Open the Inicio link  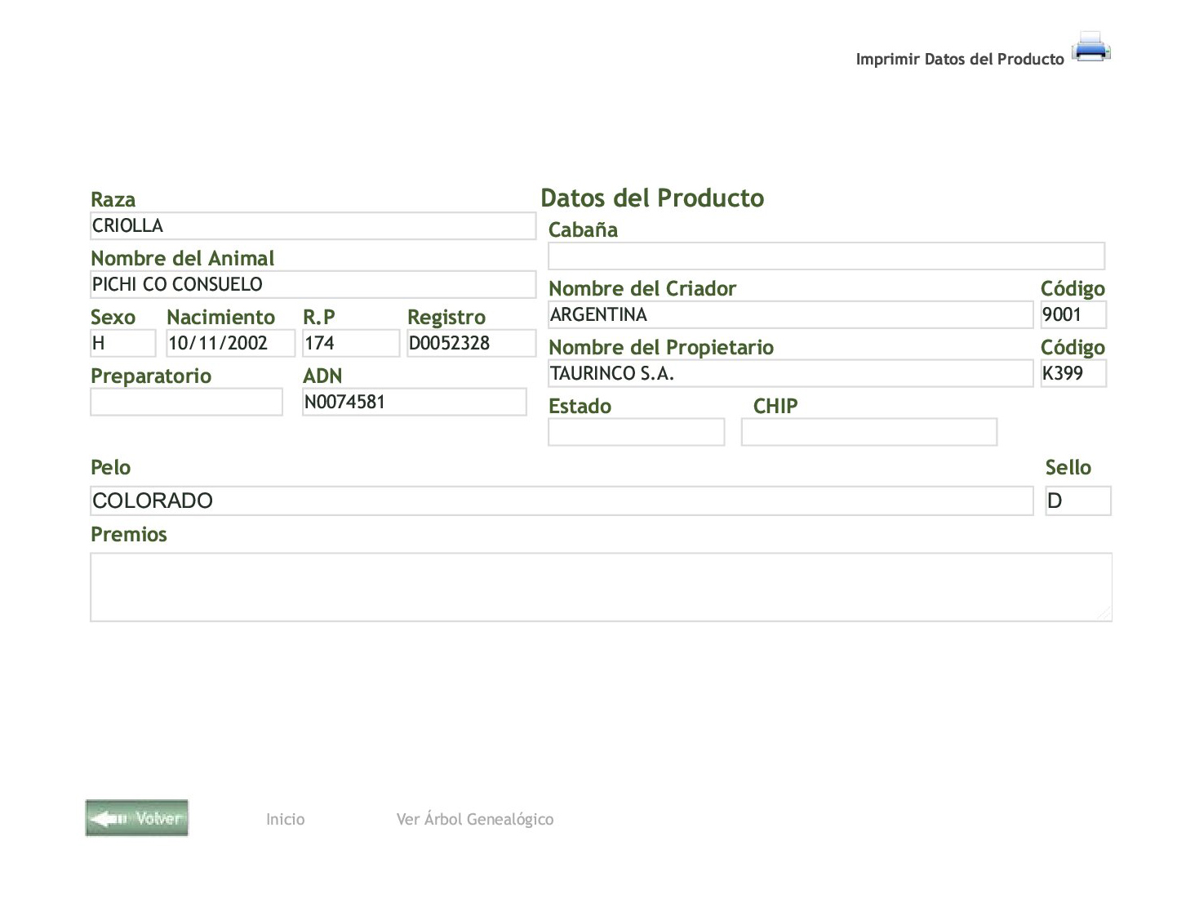coord(285,819)
